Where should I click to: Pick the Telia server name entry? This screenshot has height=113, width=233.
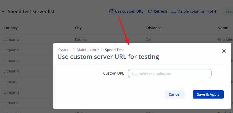[x=225, y=39]
